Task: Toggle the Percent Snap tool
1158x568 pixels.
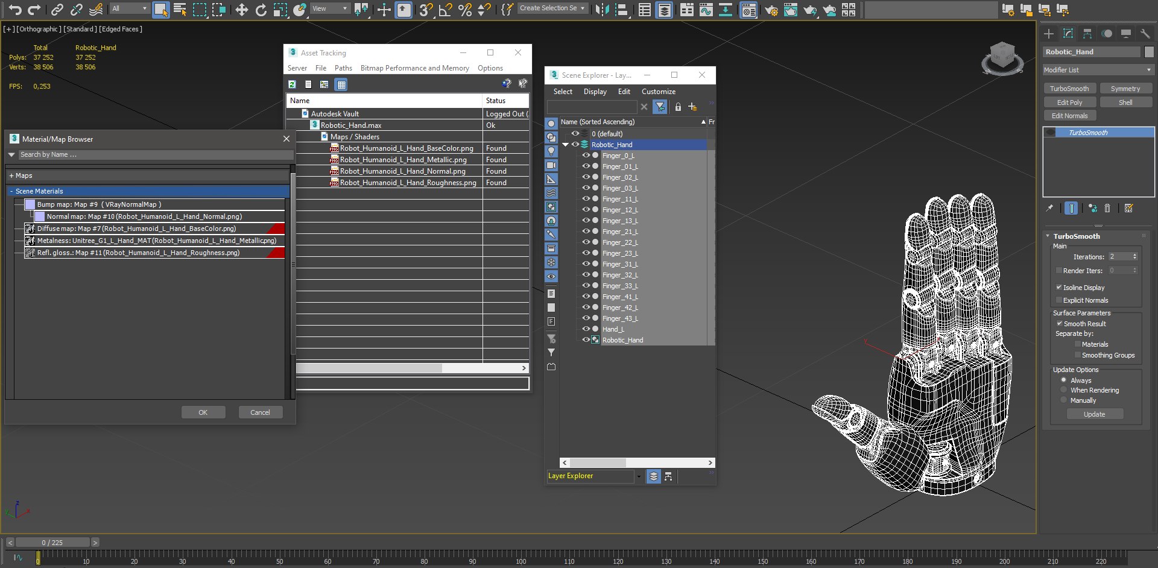Action: click(x=464, y=9)
